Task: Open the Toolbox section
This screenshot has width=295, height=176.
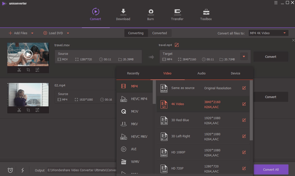Action: 206,15
